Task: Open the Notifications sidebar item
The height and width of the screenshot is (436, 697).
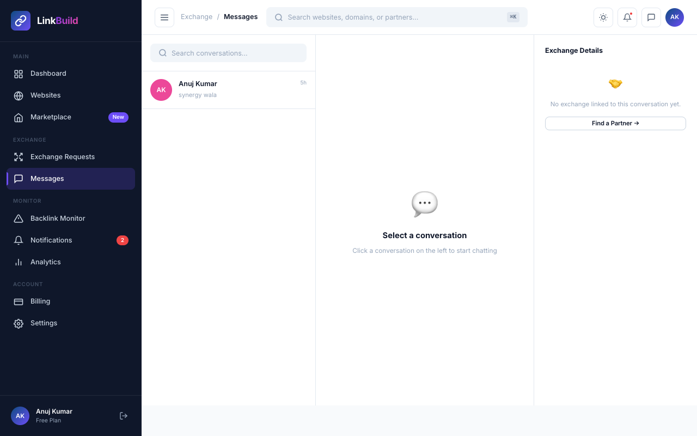Action: click(71, 240)
